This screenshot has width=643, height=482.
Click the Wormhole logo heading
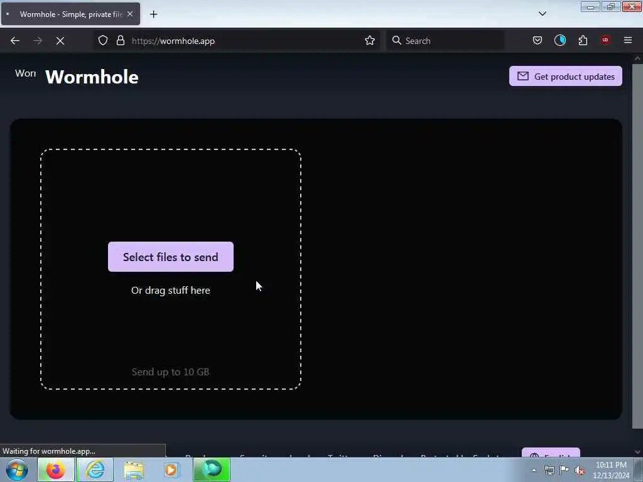[92, 77]
